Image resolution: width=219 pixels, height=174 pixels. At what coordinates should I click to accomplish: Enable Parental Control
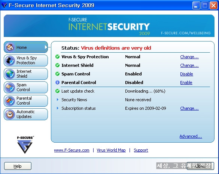point(186,83)
